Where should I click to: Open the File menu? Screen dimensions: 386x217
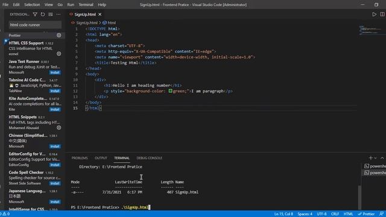(x=5, y=5)
